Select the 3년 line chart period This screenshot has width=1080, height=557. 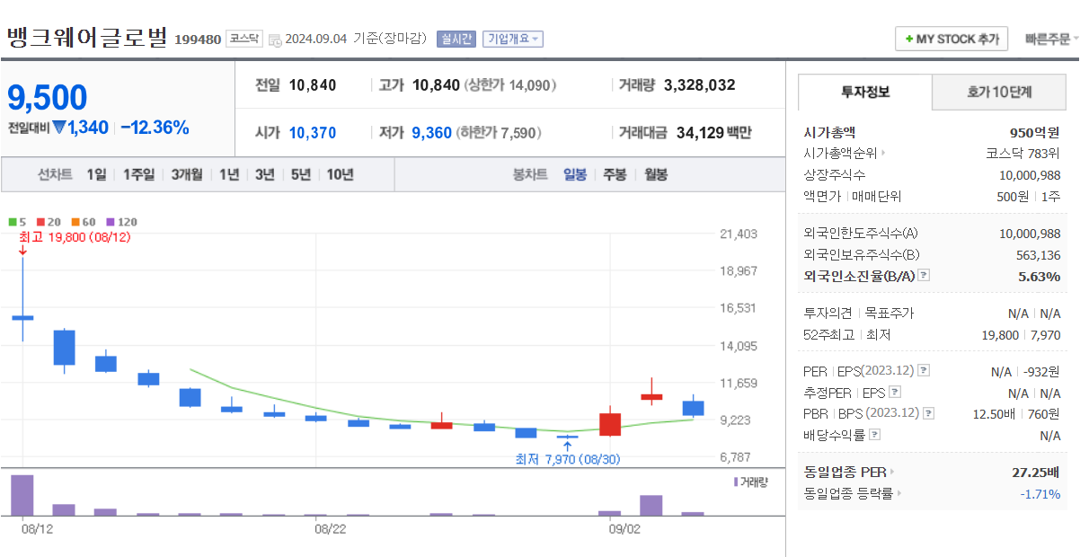(264, 174)
